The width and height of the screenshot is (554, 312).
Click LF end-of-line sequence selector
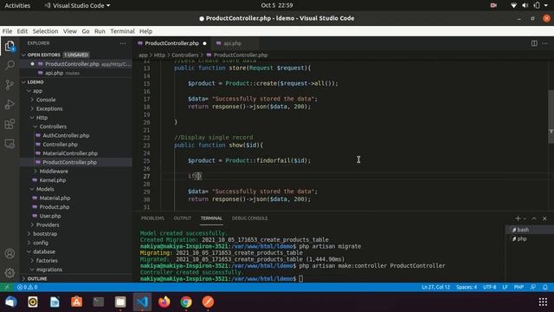click(x=505, y=287)
